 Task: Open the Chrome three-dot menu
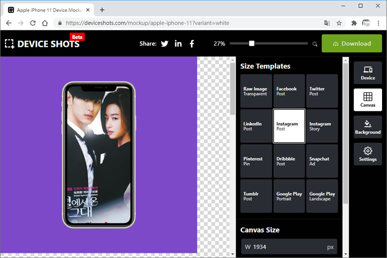(x=379, y=23)
